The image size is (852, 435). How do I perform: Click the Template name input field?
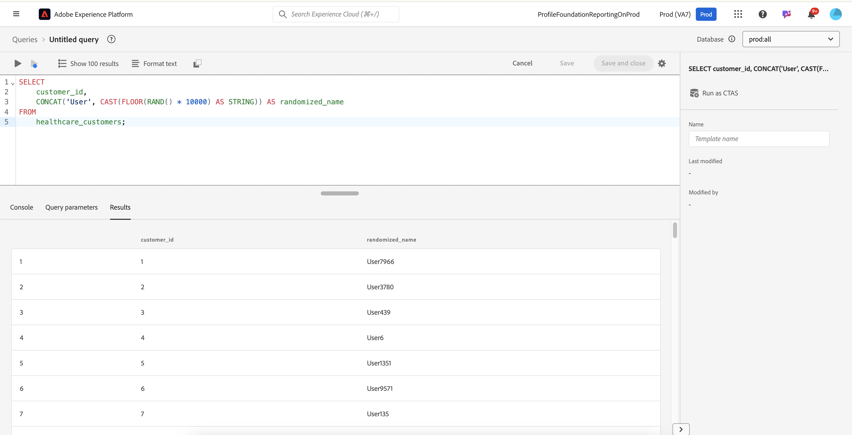(759, 139)
